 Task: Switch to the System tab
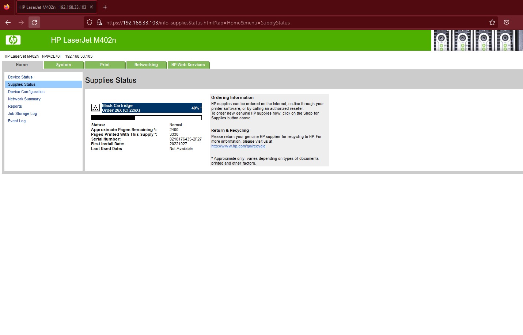64,65
